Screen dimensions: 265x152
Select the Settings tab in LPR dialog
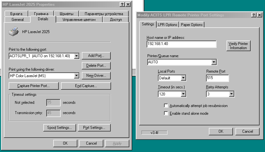click(x=148, y=24)
